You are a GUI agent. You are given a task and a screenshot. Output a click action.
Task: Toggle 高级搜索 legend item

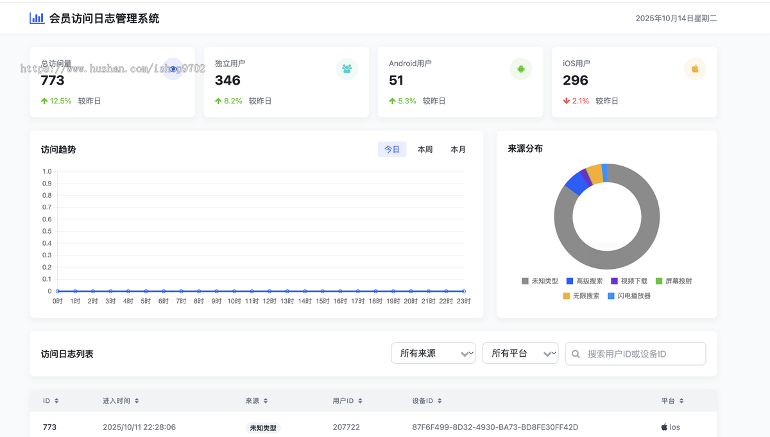(585, 281)
